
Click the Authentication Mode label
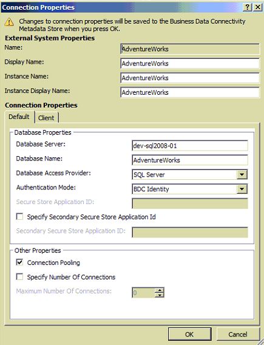tap(46, 188)
